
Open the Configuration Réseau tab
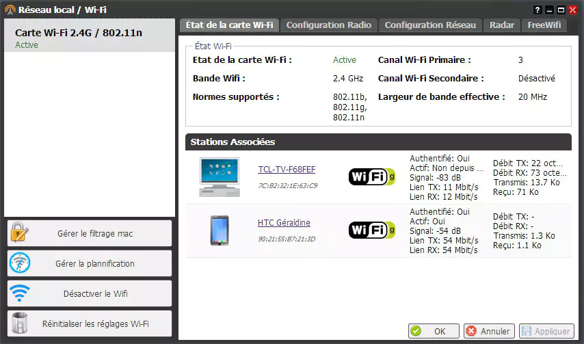(x=430, y=25)
